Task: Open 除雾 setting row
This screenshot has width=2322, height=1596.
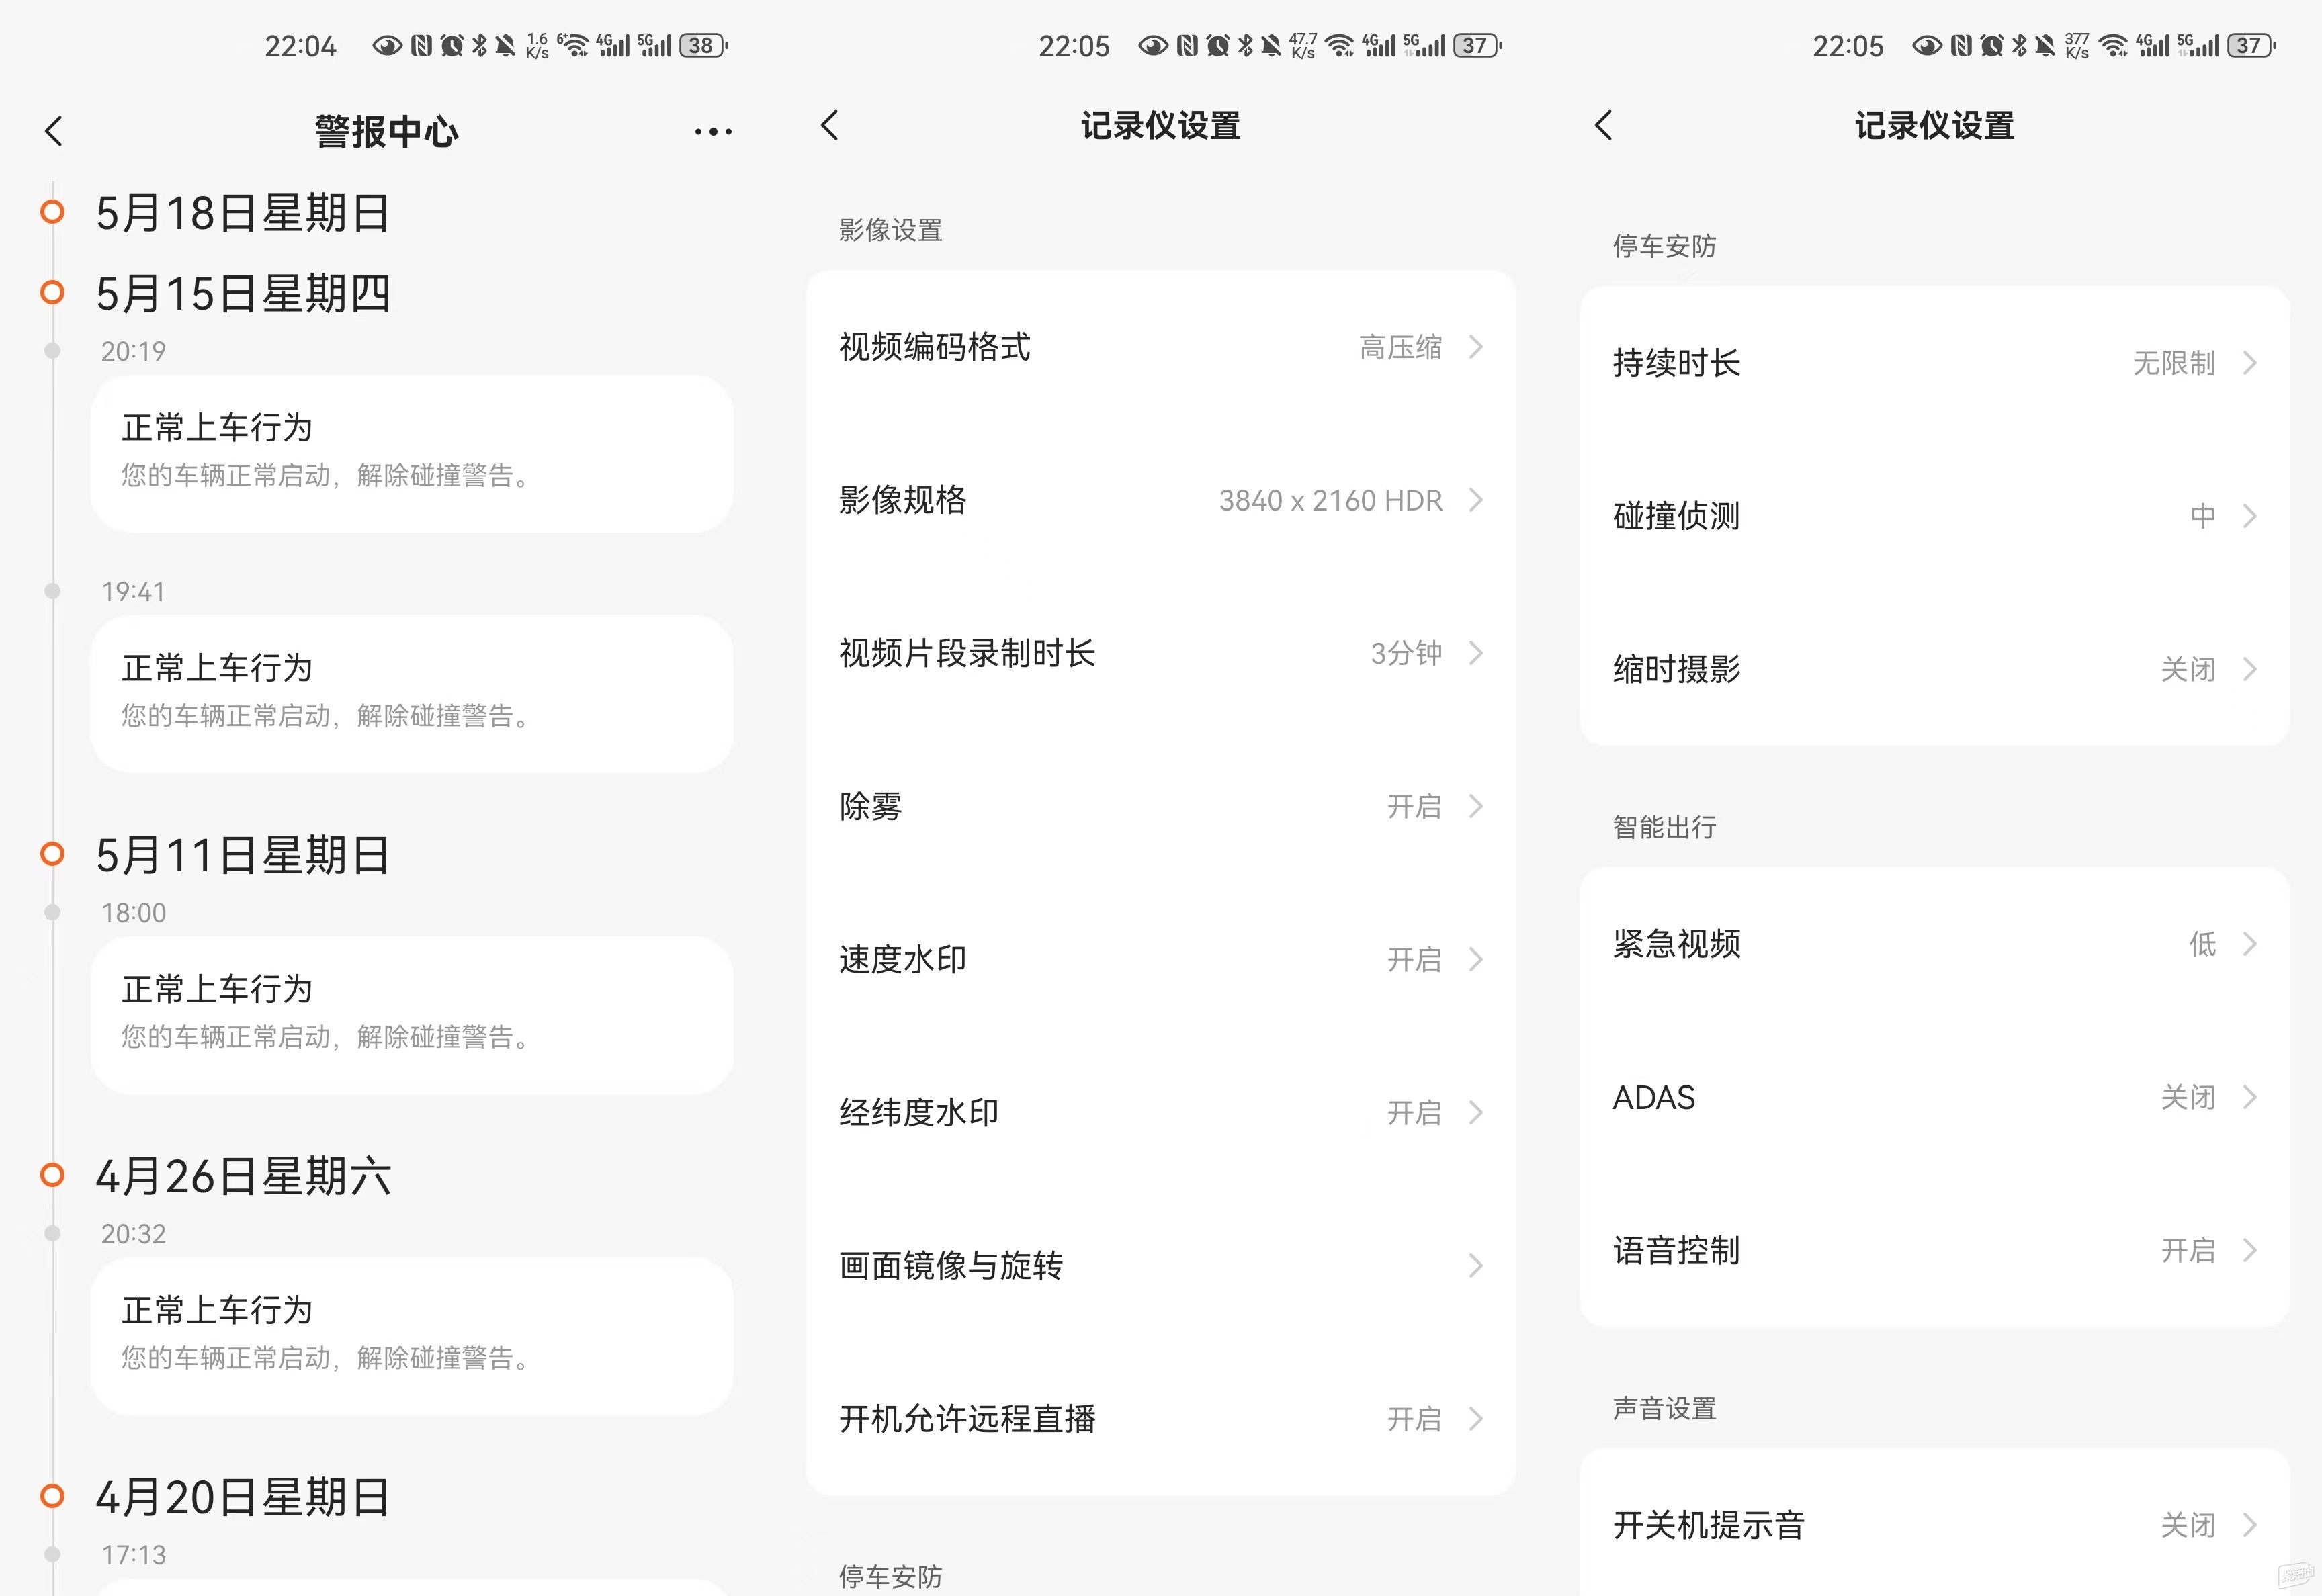Action: [x=1161, y=806]
